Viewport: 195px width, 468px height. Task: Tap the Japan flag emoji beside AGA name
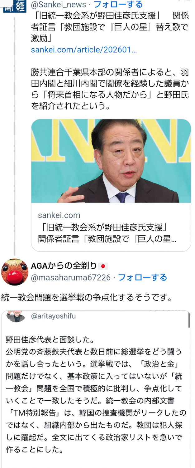[x=103, y=266]
